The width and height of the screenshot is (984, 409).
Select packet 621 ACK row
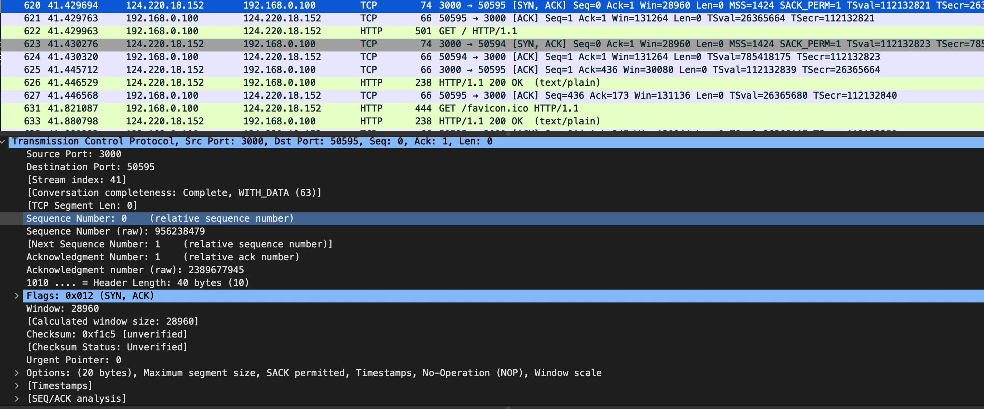pyautogui.click(x=492, y=18)
